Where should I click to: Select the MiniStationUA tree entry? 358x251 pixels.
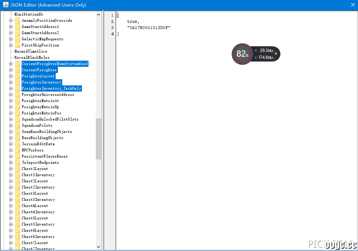29,15
